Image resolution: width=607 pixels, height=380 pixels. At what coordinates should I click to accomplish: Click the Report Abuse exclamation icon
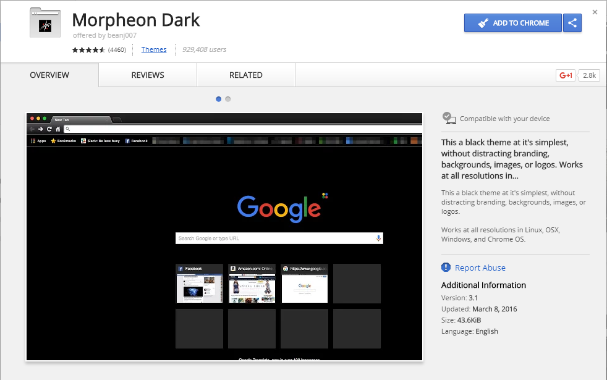[446, 268]
